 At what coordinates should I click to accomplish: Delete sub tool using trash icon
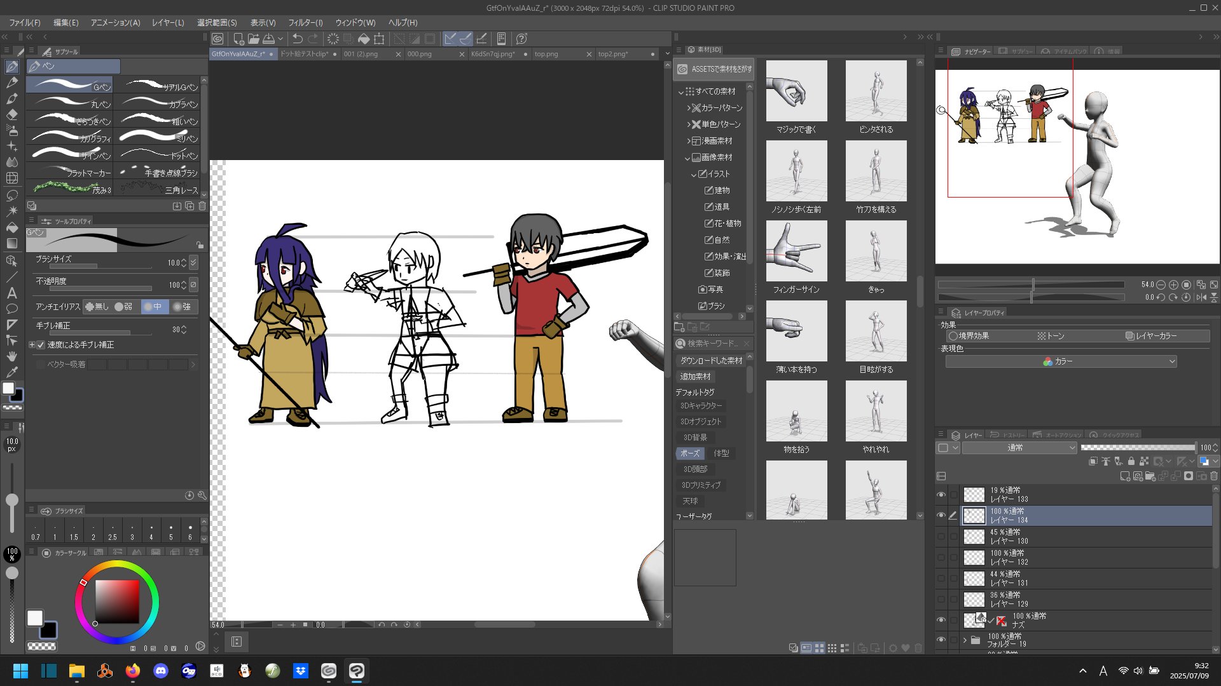pyautogui.click(x=202, y=206)
